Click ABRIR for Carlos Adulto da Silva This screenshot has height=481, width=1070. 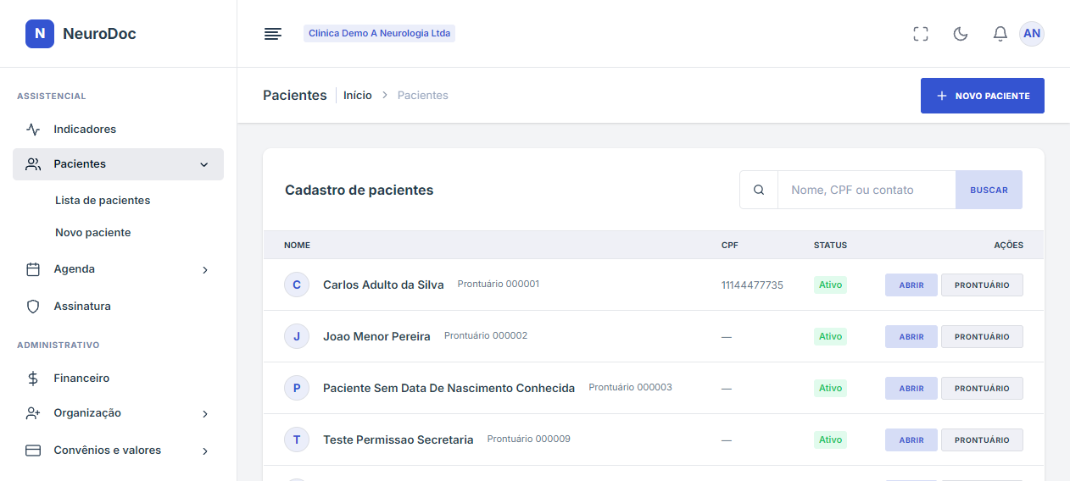click(x=911, y=285)
